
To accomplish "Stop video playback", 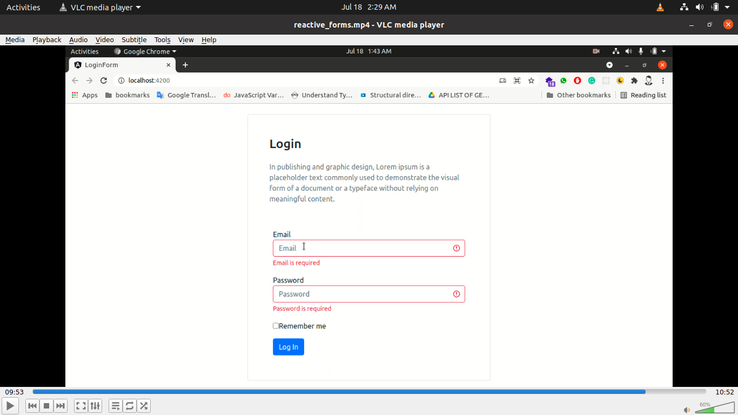I will pyautogui.click(x=46, y=406).
